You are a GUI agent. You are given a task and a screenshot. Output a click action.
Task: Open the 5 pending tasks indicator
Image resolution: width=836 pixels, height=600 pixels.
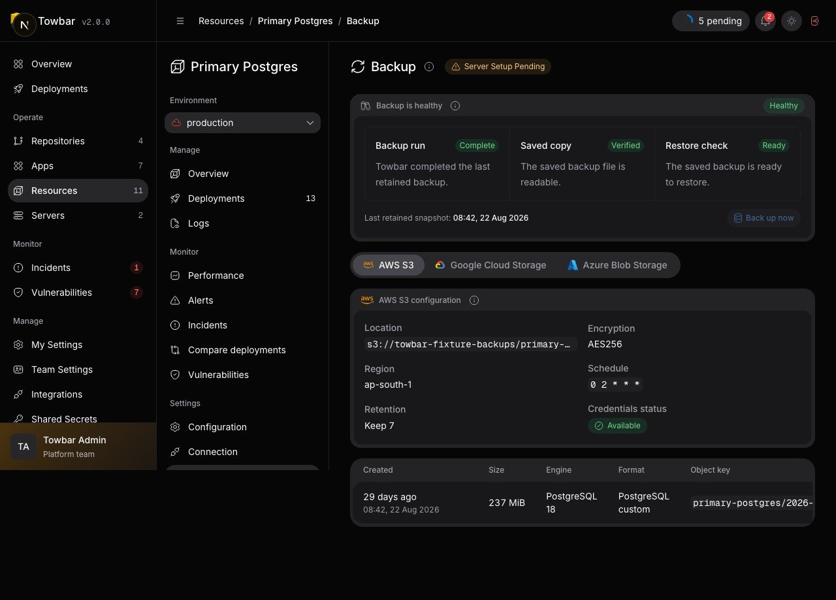pyautogui.click(x=711, y=21)
